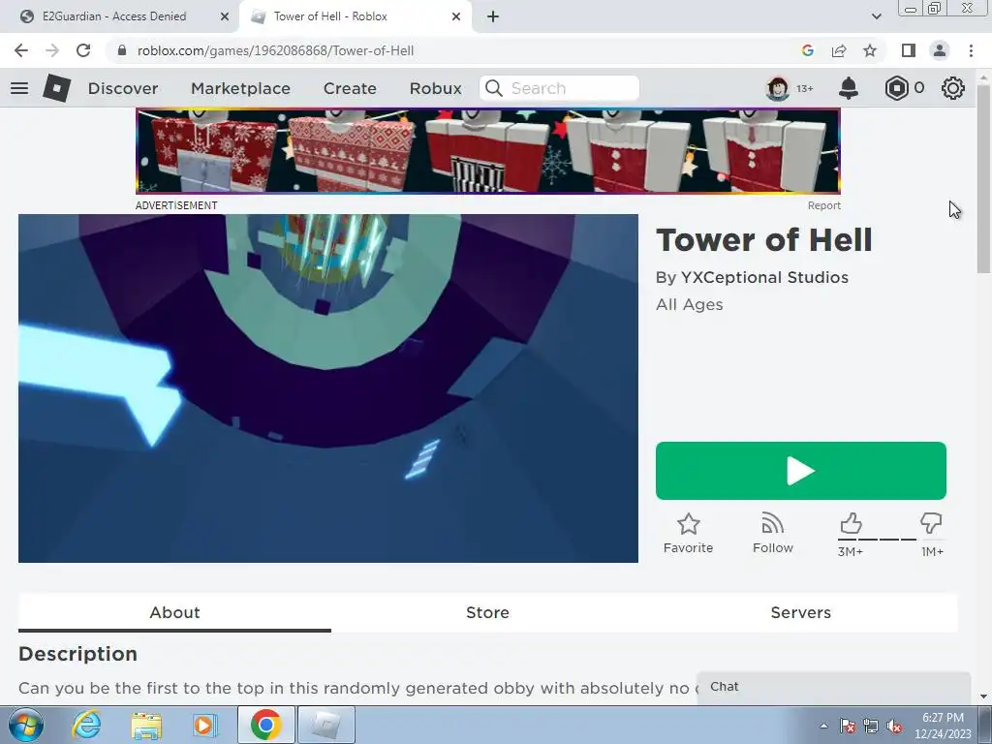
Task: Switch to the Store tab
Action: [488, 612]
